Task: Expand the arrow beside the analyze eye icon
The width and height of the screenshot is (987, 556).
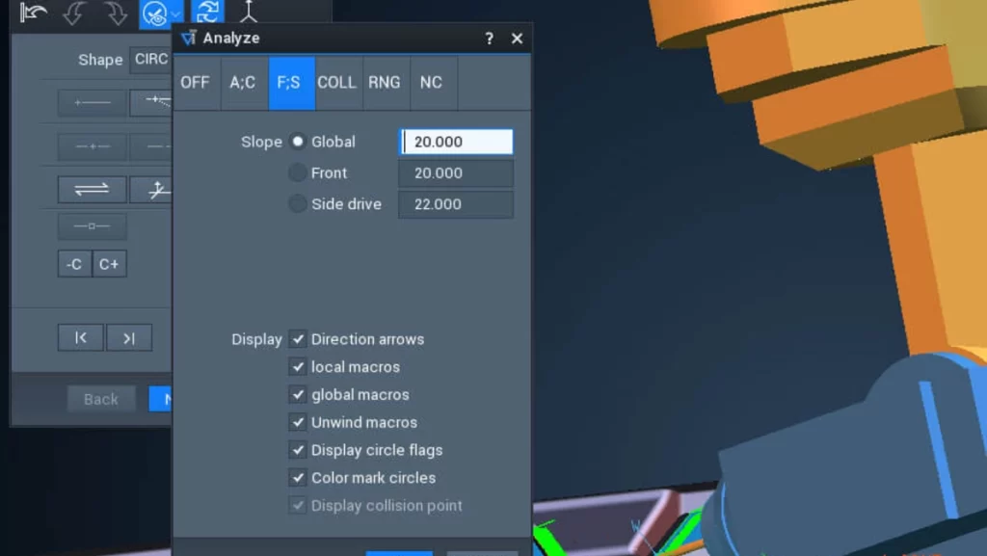Action: pyautogui.click(x=176, y=13)
